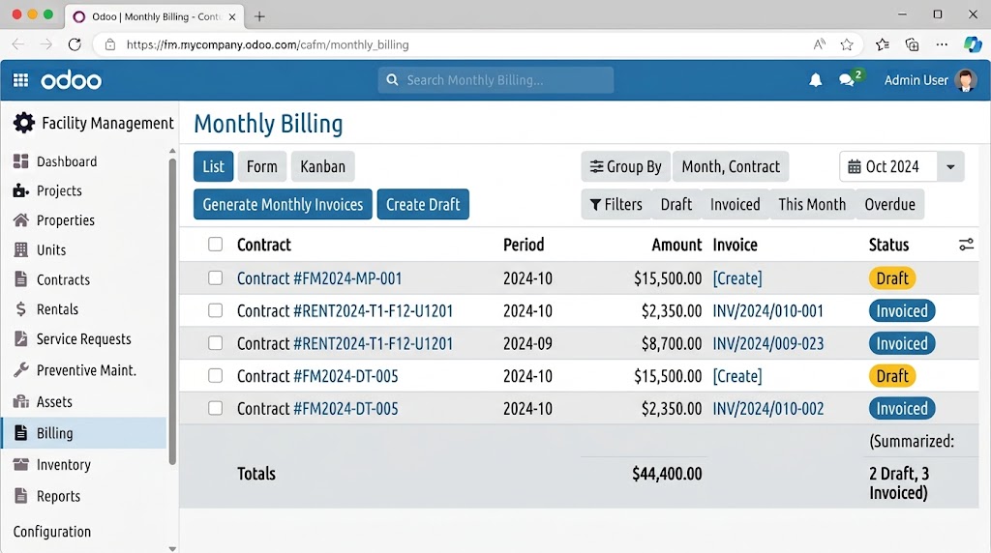Open Copilot sidebar icon
991x553 pixels.
(x=972, y=44)
